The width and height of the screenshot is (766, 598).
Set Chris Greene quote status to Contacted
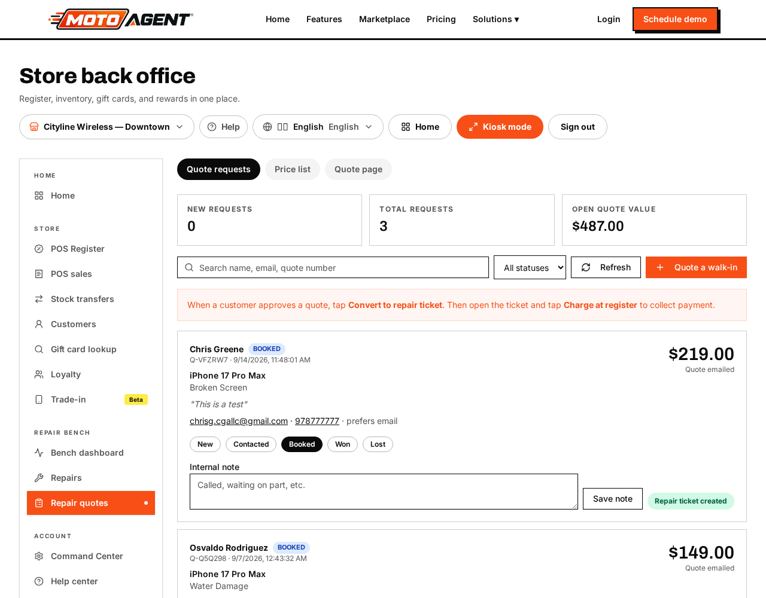(x=251, y=444)
